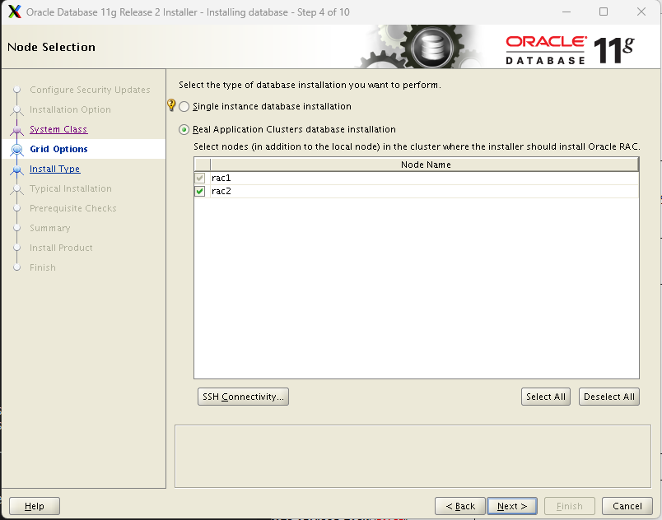Click the Configure Security Updates step

90,90
